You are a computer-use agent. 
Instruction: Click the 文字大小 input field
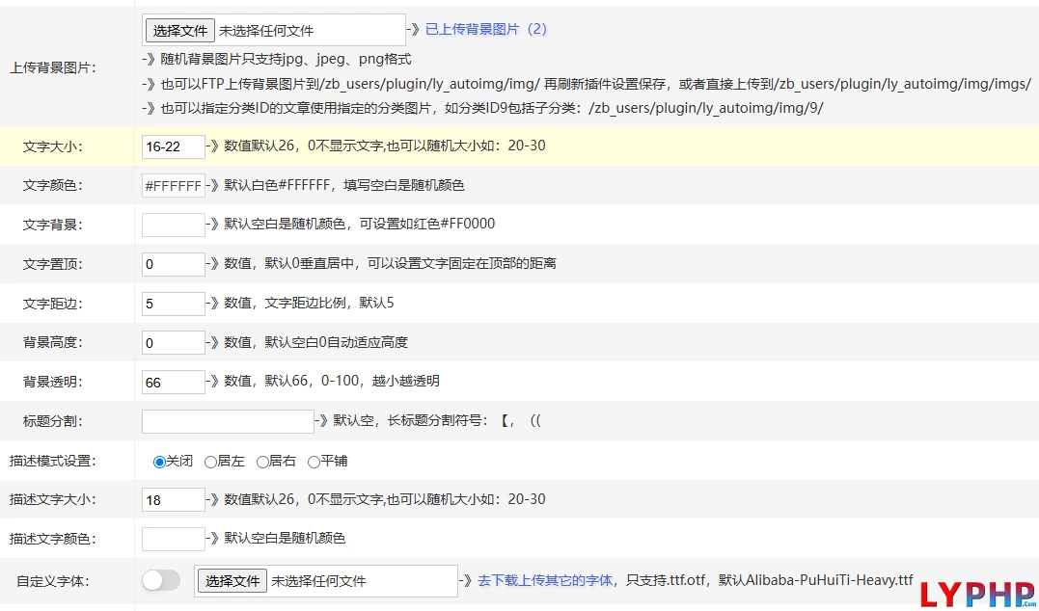tap(174, 146)
